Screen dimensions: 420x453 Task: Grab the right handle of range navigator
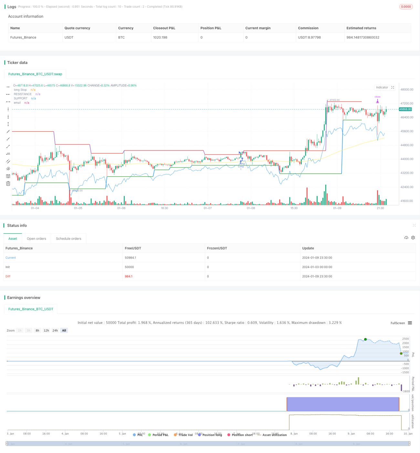click(410, 444)
